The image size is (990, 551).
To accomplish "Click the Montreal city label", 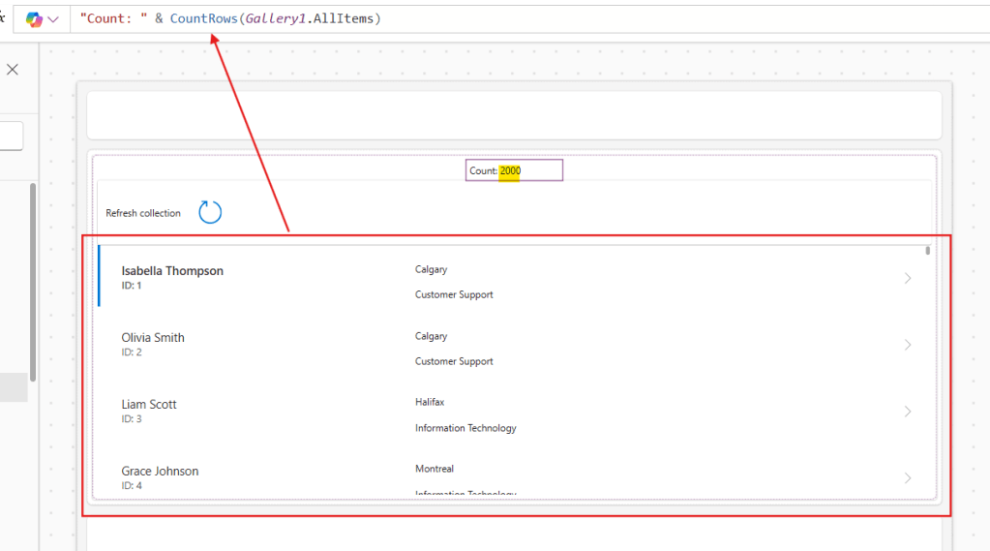I will click(x=435, y=469).
